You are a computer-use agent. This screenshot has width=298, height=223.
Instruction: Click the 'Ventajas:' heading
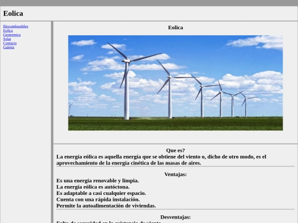175,174
